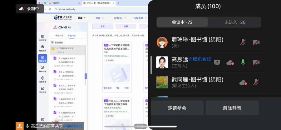Tap the 解除静音 button
Viewport: 281px width, 130px height.
tap(232, 108)
